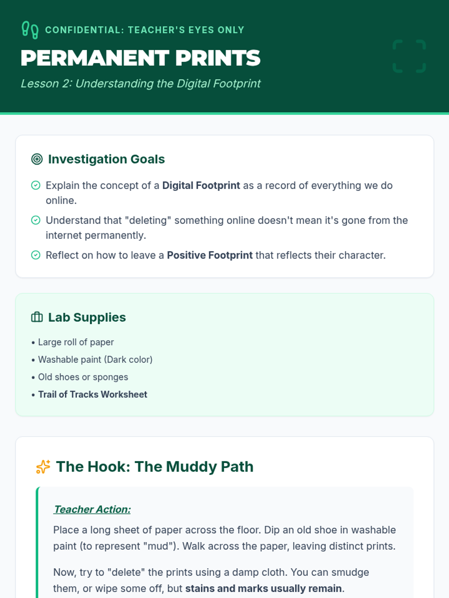
Task: Click The Hook: The Muddy Path heading
Action: pos(155,467)
